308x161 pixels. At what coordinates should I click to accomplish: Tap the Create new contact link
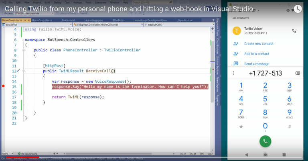pyautogui.click(x=259, y=44)
